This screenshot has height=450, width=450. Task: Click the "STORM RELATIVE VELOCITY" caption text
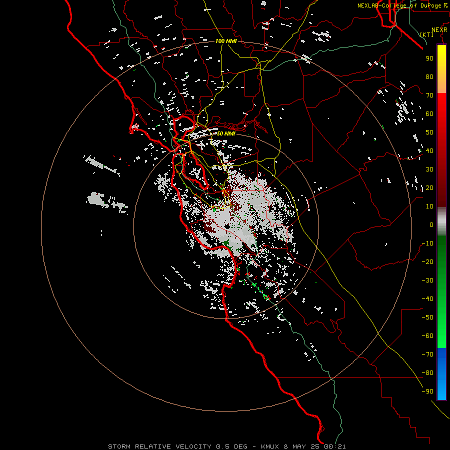pos(159,446)
